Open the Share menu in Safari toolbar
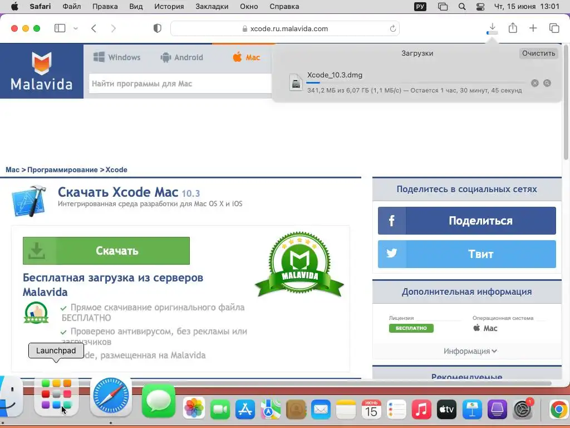 click(513, 28)
